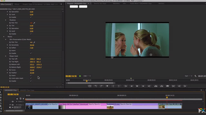Screen dimensions: 206x115
Task: Click the Step Forward one frame button
Action: coord(143,86)
